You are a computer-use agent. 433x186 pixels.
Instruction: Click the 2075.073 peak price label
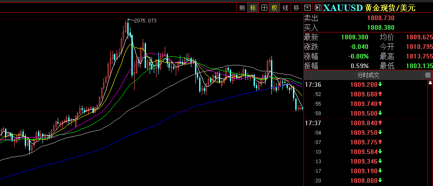point(145,21)
